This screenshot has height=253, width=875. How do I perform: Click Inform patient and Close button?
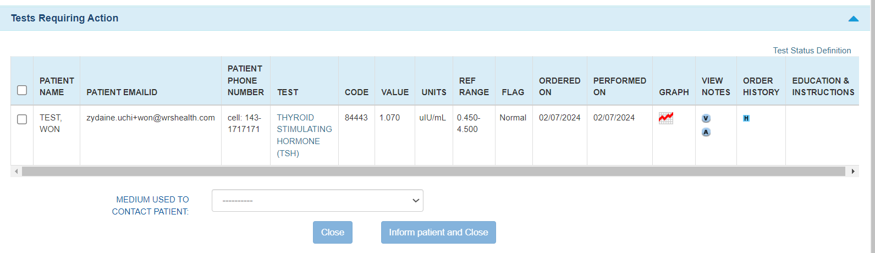tap(438, 232)
